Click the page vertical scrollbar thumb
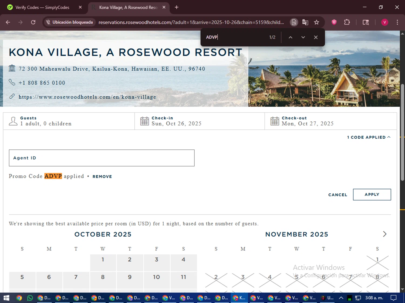 point(402,132)
